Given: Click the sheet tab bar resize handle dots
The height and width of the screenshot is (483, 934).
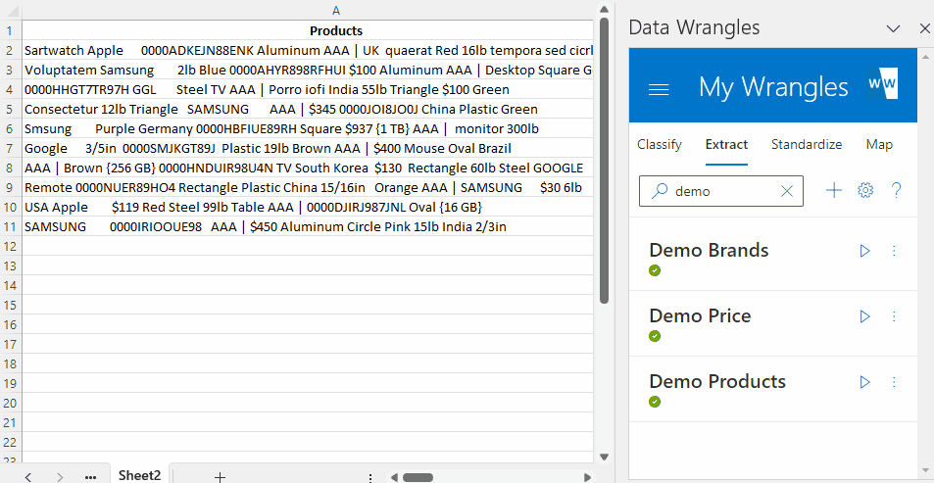Looking at the screenshot, I should pyautogui.click(x=370, y=478).
